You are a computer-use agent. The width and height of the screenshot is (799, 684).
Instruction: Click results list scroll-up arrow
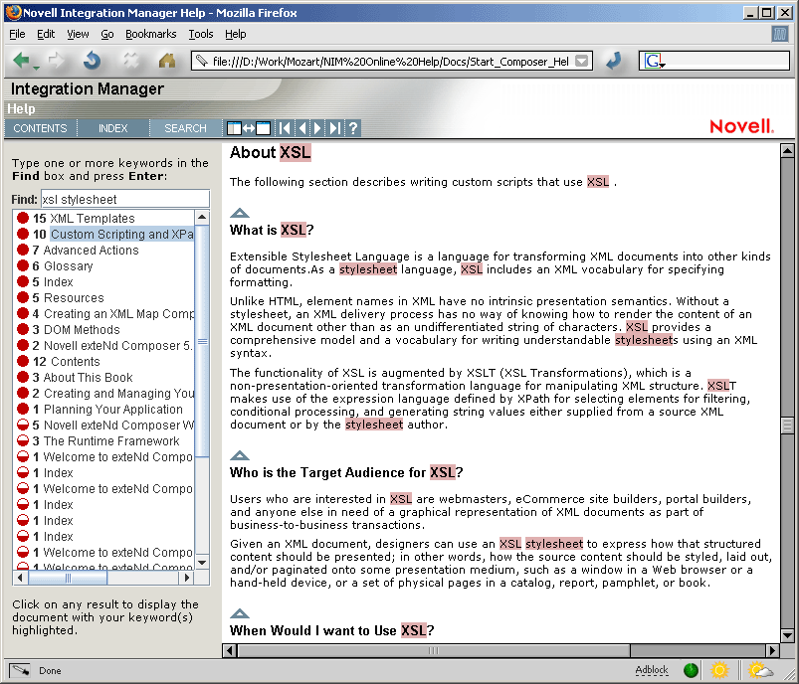tap(202, 218)
